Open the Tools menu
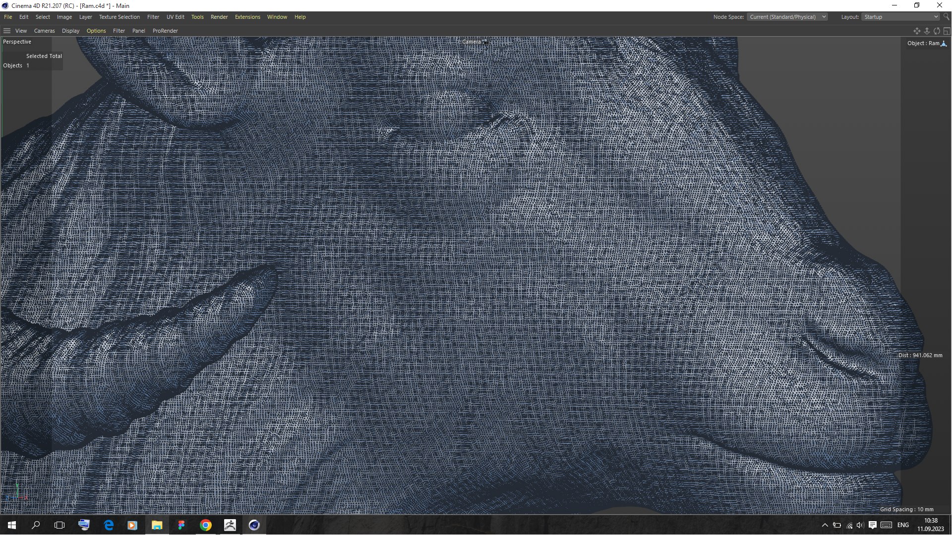Image resolution: width=952 pixels, height=535 pixels. (197, 17)
